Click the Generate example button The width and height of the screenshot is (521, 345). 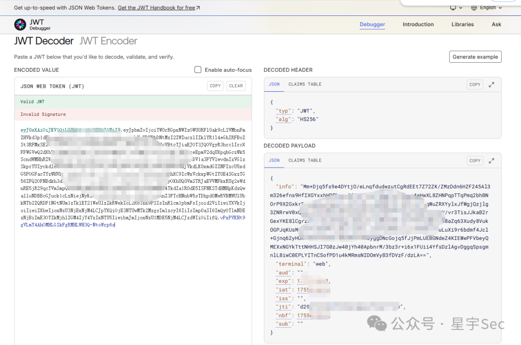coord(475,57)
